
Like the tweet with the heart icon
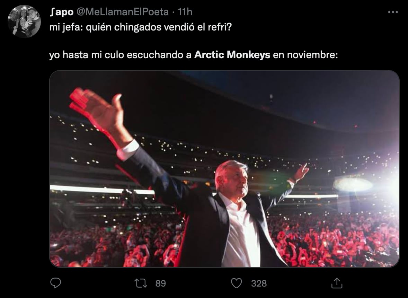click(236, 283)
